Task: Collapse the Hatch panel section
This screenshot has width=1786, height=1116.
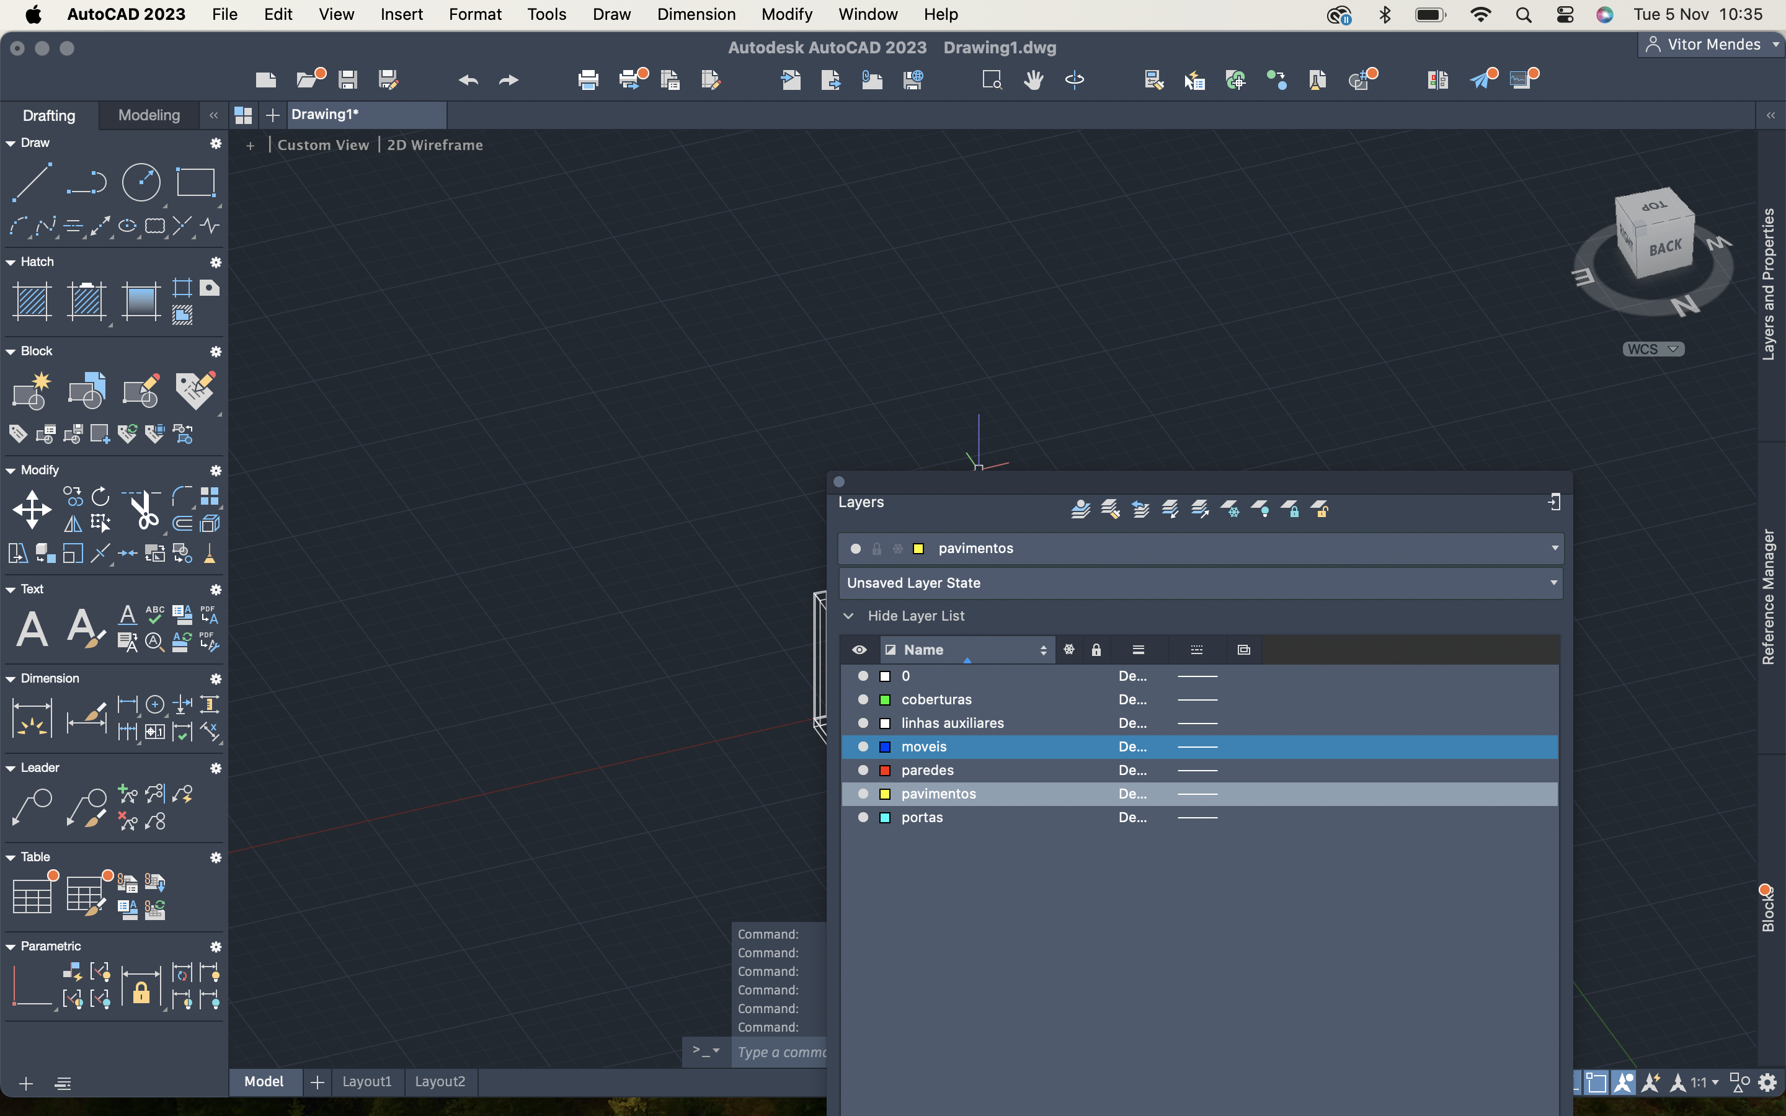Action: [11, 262]
